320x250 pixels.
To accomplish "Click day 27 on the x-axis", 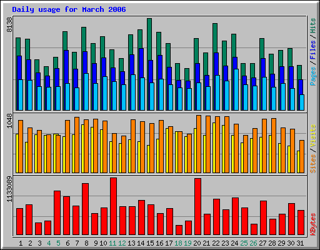I will (262, 243).
